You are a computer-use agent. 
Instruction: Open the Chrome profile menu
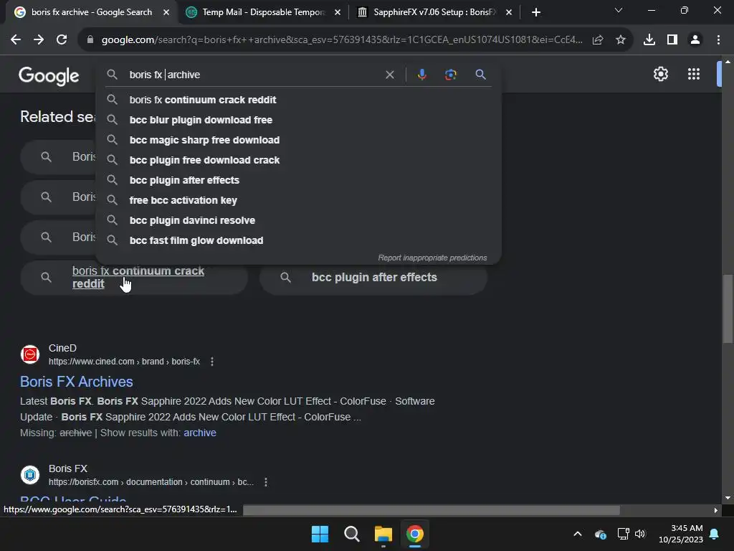695,40
